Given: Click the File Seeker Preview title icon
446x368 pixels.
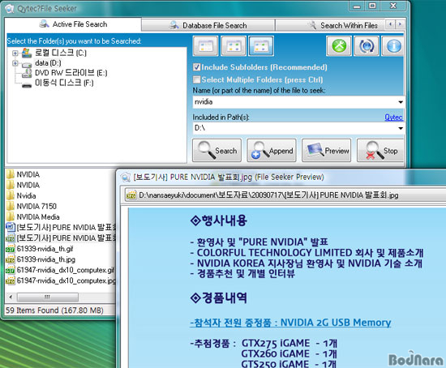Looking at the screenshot, I should (126, 178).
